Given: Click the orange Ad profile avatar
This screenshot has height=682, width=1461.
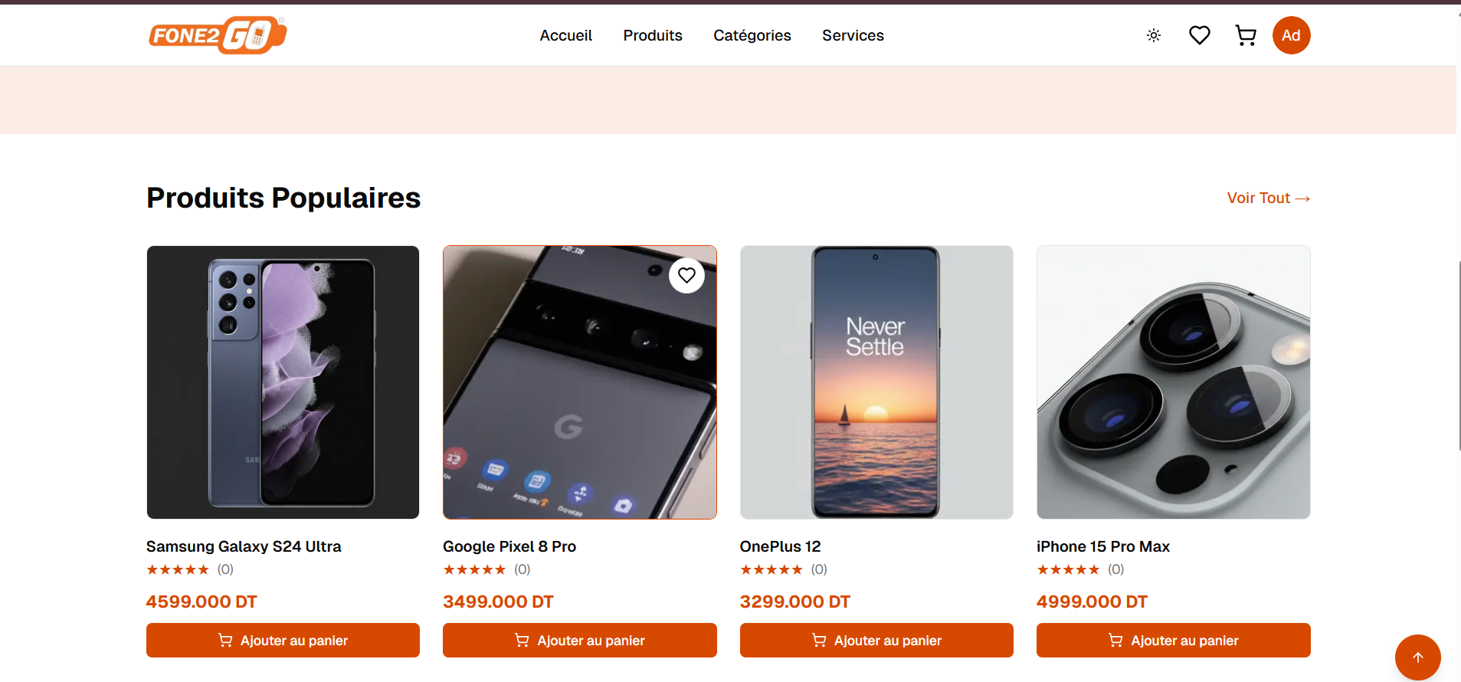Looking at the screenshot, I should (x=1292, y=35).
